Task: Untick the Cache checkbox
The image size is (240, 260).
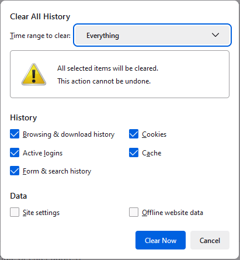Action: (134, 152)
